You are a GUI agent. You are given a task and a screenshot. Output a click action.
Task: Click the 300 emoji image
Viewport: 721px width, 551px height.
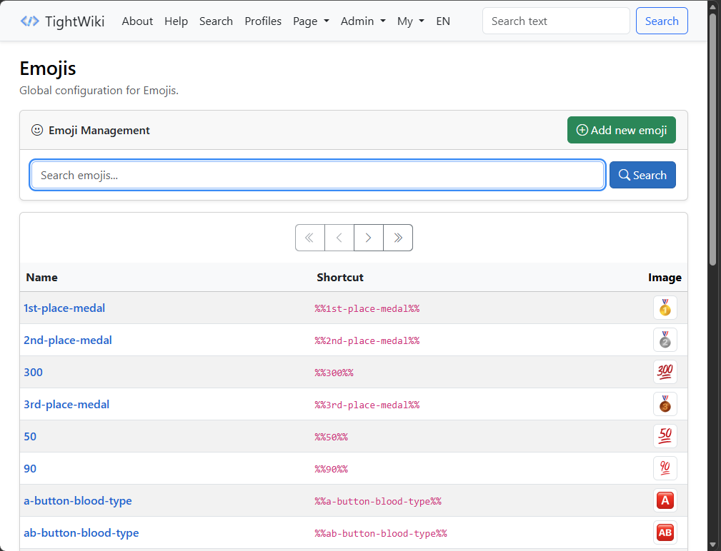point(665,372)
